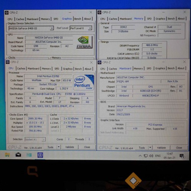The height and width of the screenshot is (191, 191).
Task: Click the network icon in system tray
Action: 146,156
